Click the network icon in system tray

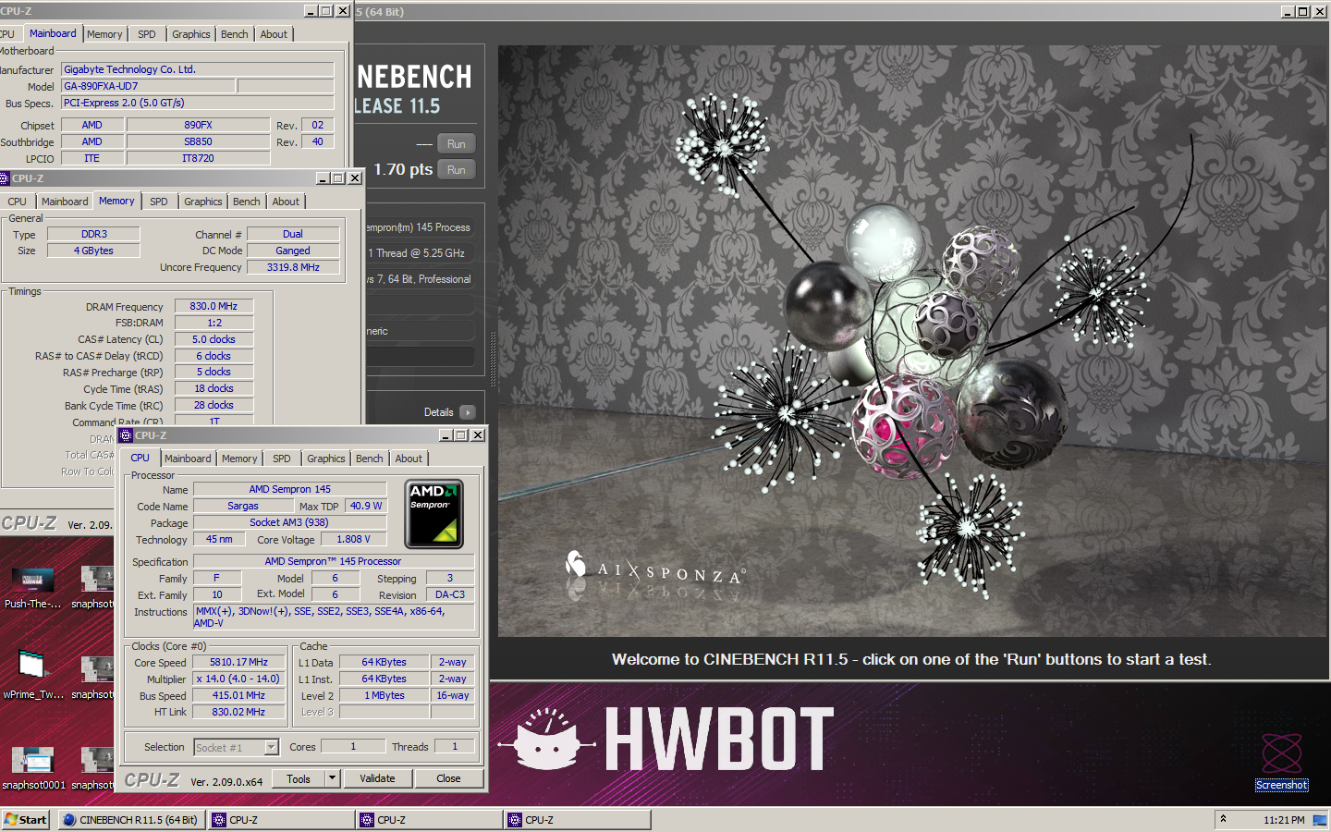[x=1320, y=820]
